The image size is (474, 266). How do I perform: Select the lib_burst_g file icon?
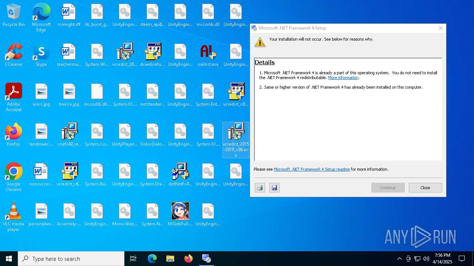[x=97, y=15]
